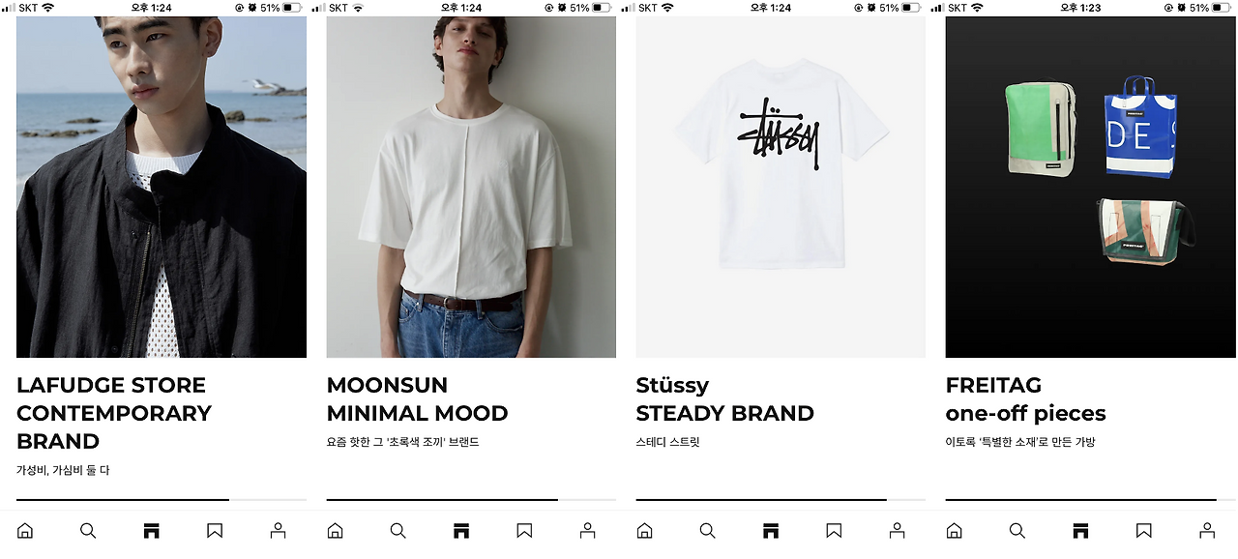The image size is (1238, 559).
Task: Select store tab under LAFUDGE STORE screen
Action: click(x=151, y=531)
